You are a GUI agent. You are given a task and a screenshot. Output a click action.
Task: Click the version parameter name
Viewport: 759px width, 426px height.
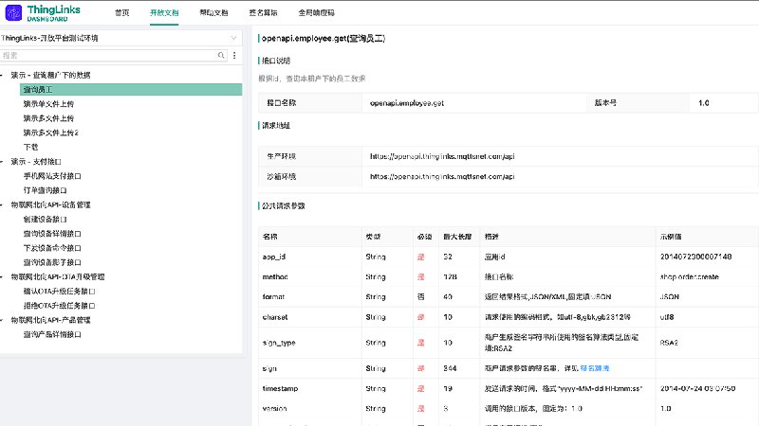coord(274,408)
